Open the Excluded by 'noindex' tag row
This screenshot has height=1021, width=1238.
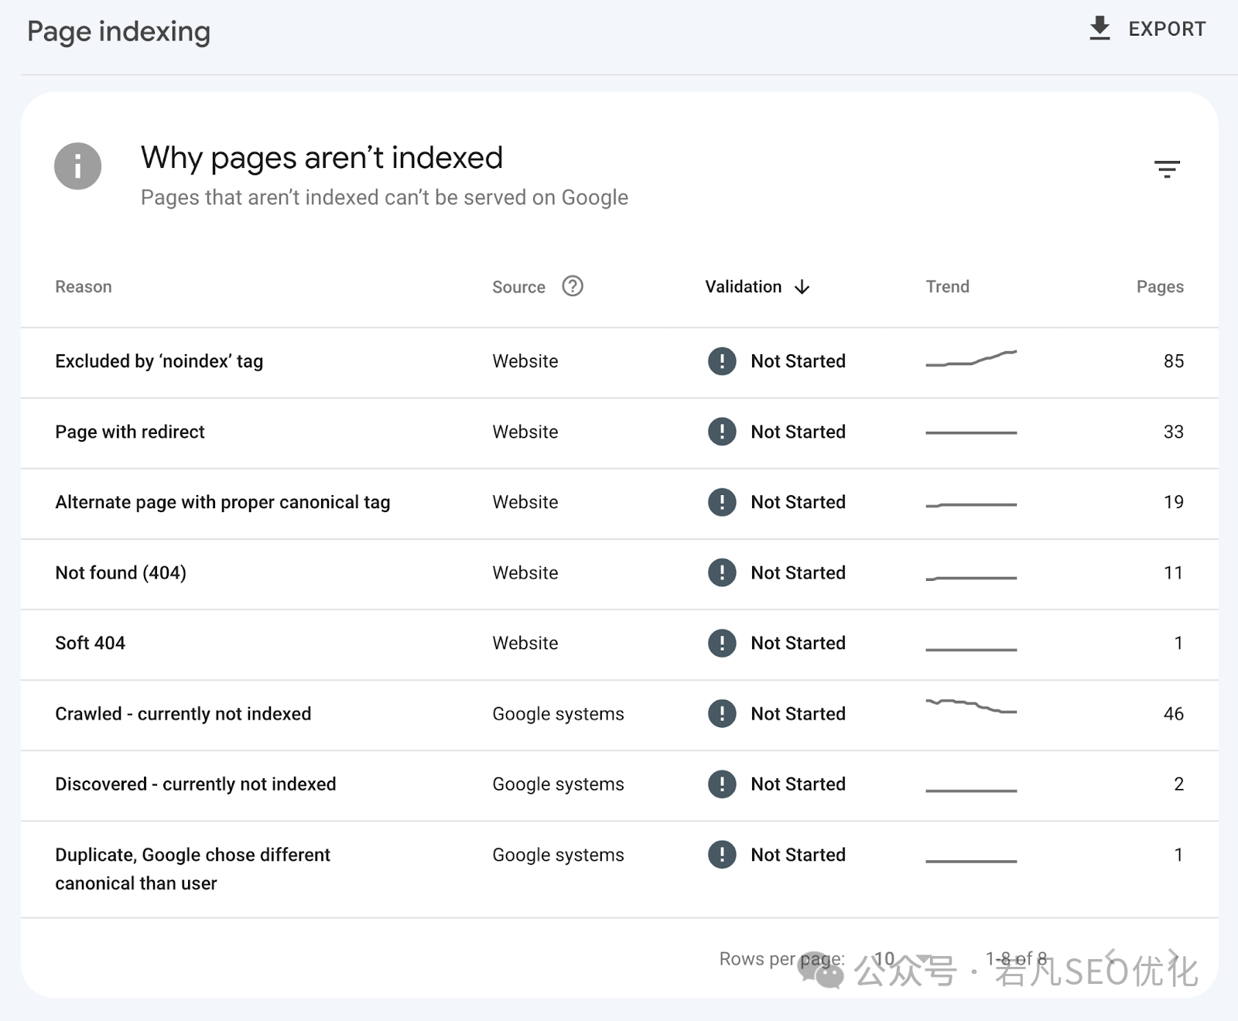click(x=619, y=362)
